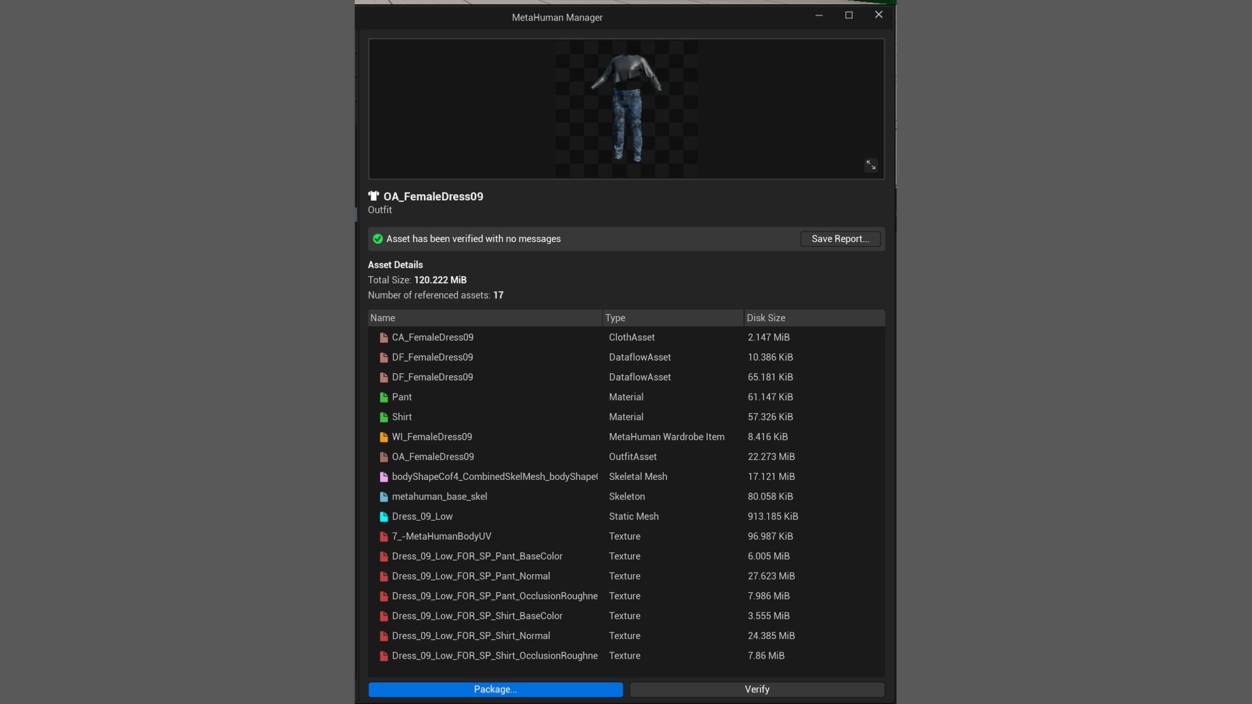Screen dimensions: 1252x704
Task: Click the ClothAsset type cell
Action: [x=632, y=338]
